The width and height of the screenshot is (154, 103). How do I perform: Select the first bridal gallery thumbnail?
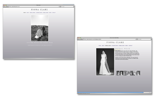118,73
